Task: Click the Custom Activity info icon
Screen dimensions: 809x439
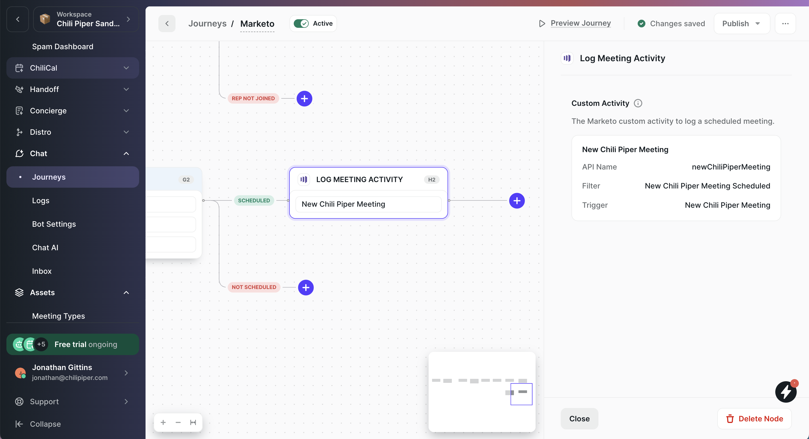Action: 638,103
